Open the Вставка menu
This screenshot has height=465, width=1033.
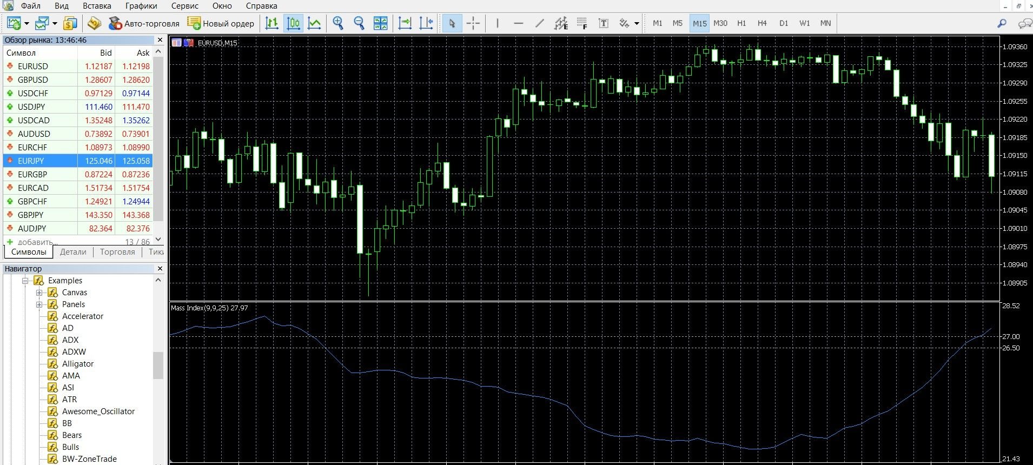click(97, 6)
